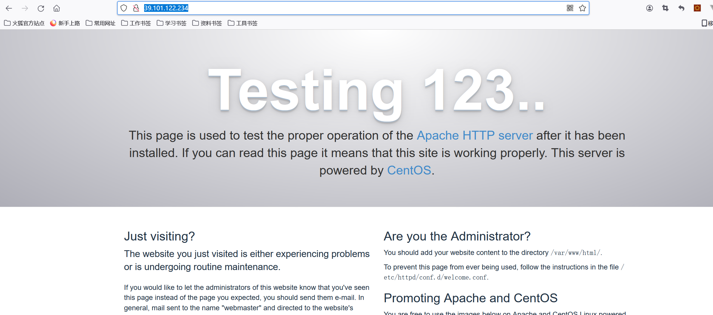Open the 火狐官方站点 bookmark folder
The width and height of the screenshot is (713, 315).
pyautogui.click(x=24, y=23)
